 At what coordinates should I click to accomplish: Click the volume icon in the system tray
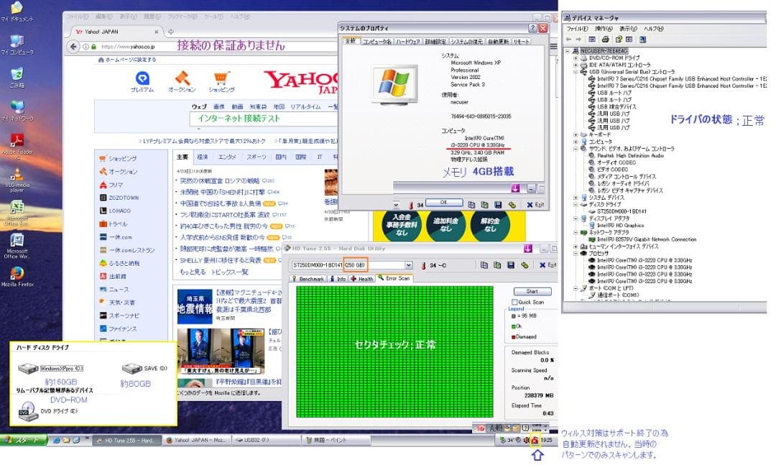pos(526,440)
